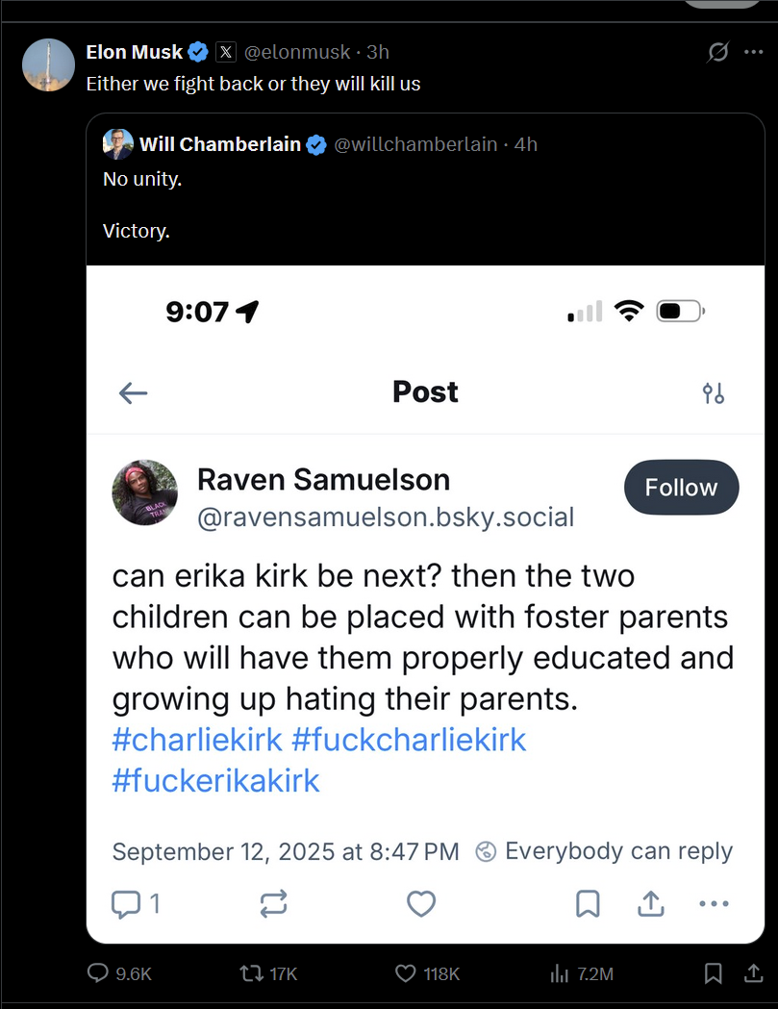
Task: Click the back arrow in embedded post
Action: (x=134, y=392)
